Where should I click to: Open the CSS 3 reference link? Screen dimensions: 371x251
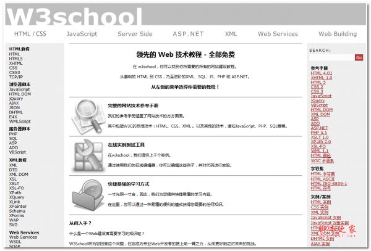click(317, 91)
